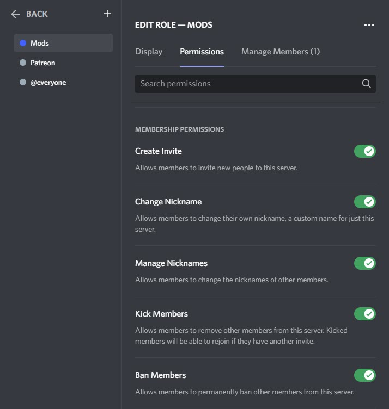Screen dimensions: 389x409
Task: Toggle the Ban Members permission
Action: pyautogui.click(x=364, y=375)
